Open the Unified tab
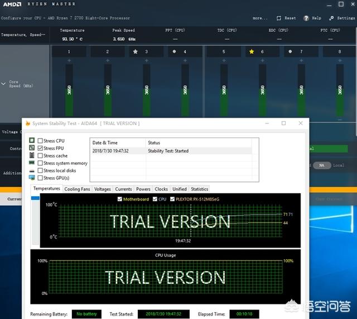The height and width of the screenshot is (319, 357). [x=180, y=189]
